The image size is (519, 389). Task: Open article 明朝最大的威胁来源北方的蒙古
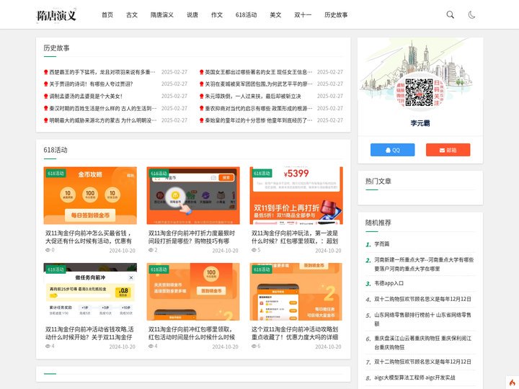coord(103,120)
